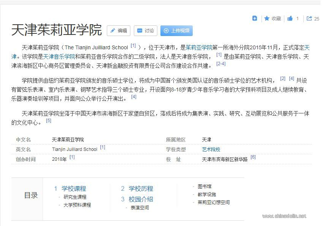This screenshot has width=325, height=226.
Task: Go to 表演空间 subsection
Action: (x=140, y=207)
